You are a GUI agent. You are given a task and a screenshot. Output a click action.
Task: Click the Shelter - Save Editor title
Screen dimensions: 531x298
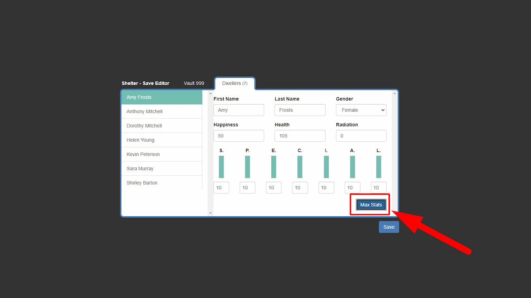146,83
